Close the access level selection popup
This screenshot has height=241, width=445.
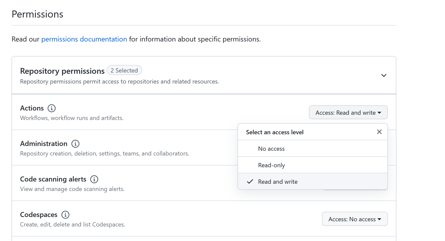click(379, 132)
